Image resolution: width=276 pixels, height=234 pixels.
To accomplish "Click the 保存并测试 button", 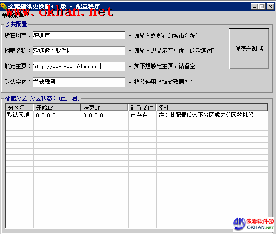I will pos(249,49).
